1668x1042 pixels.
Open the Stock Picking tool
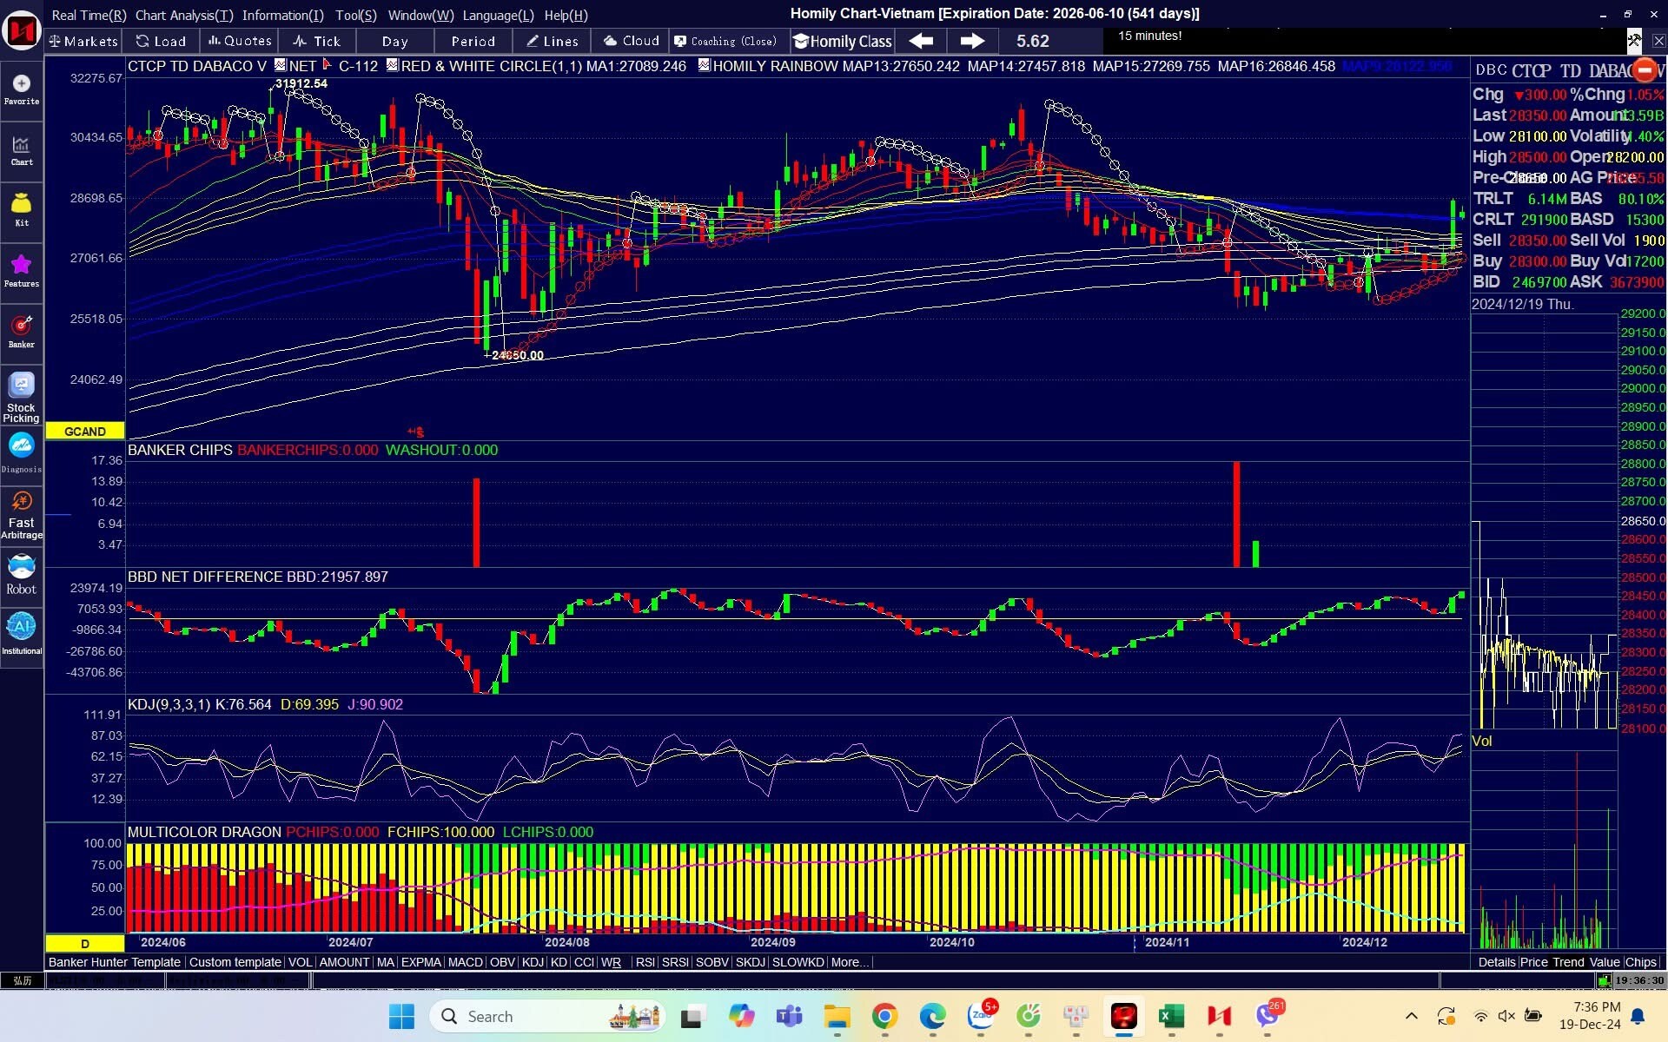(22, 398)
